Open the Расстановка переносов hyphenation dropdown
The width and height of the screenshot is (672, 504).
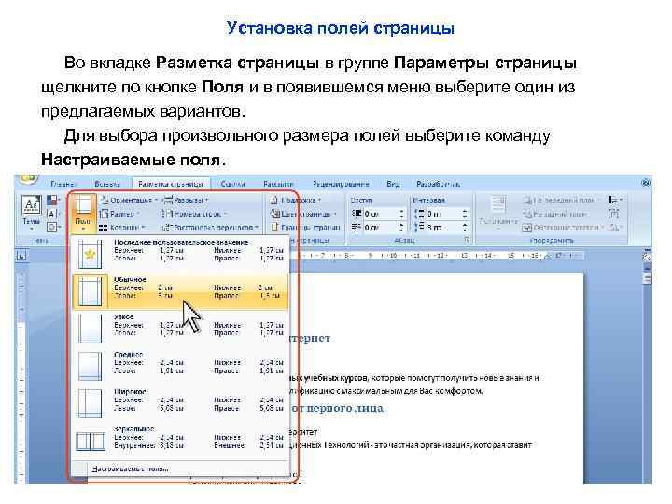[x=211, y=227]
